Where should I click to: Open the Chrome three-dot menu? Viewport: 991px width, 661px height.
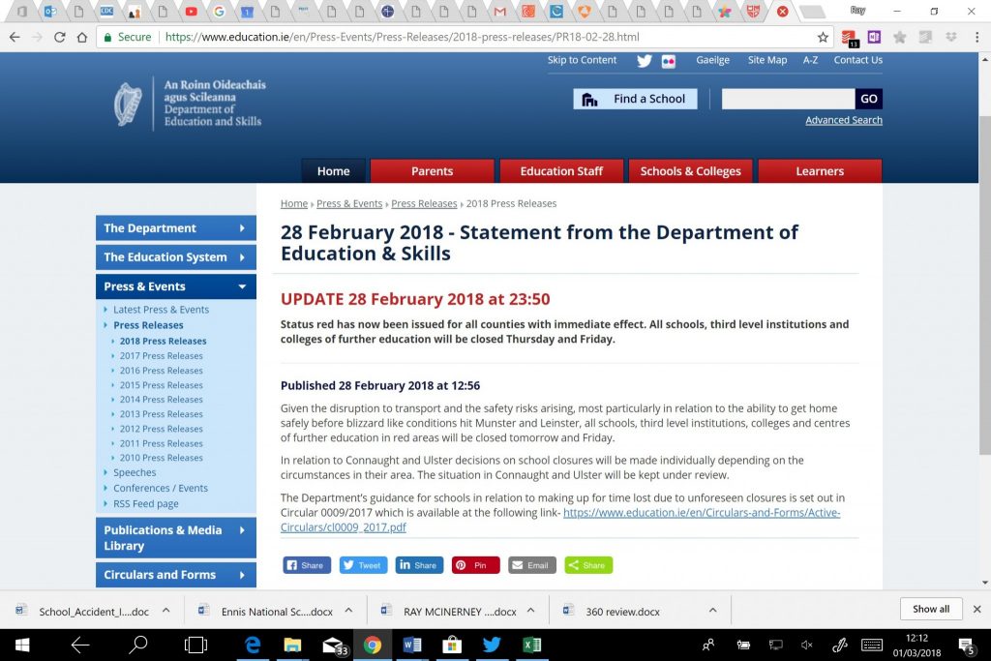point(976,38)
